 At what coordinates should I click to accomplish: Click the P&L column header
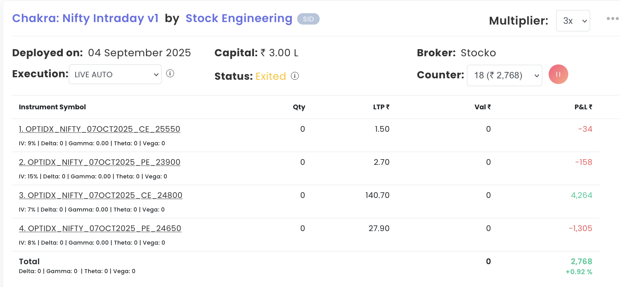click(x=583, y=107)
